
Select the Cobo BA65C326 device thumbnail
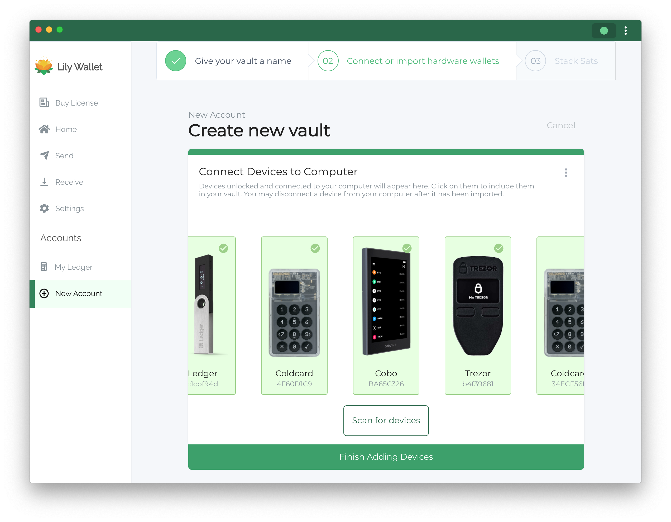(x=386, y=316)
